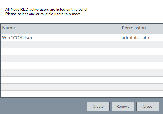Click the empty Name cell in the eighth table row
Viewport: 163px width, 114px height.
60,87
